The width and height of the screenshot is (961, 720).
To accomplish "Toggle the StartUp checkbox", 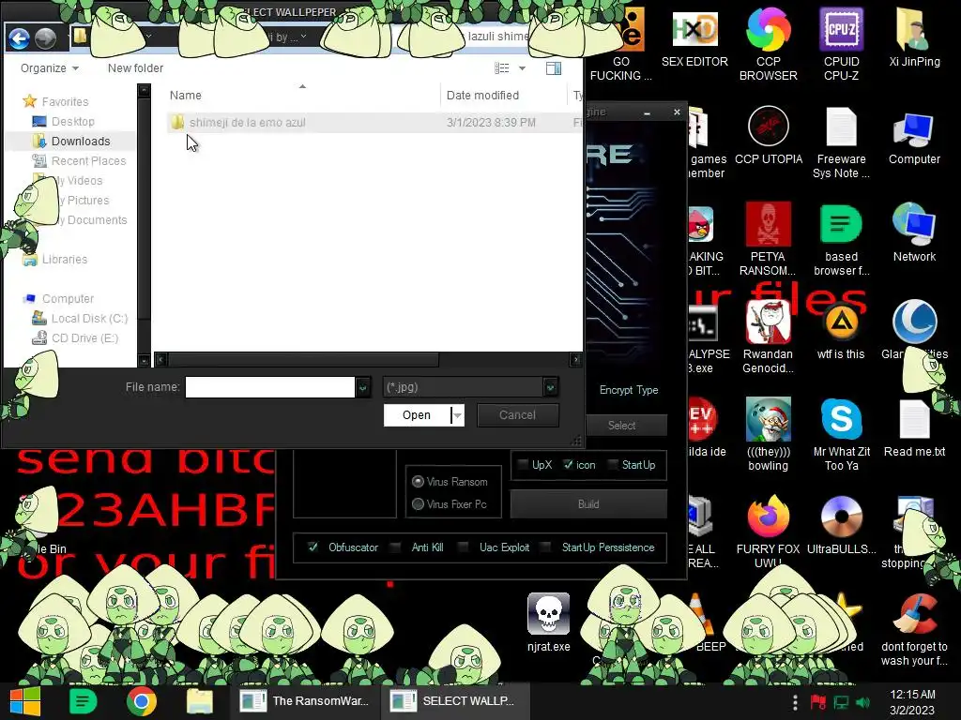I will 612,465.
